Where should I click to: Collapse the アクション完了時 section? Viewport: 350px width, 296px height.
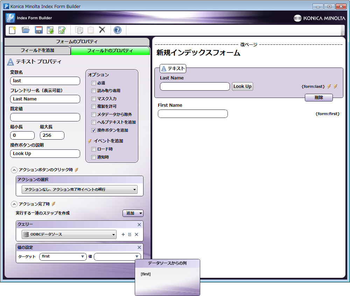(x=14, y=204)
